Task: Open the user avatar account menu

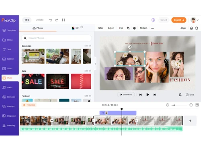Action: [x=195, y=20]
